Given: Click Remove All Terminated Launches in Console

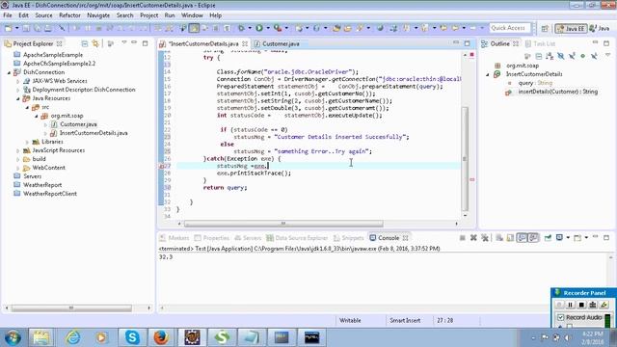Looking at the screenshot, I should [485, 238].
